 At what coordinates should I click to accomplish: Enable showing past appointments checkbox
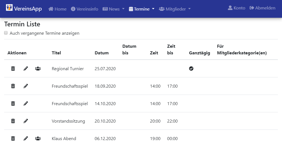click(6, 33)
